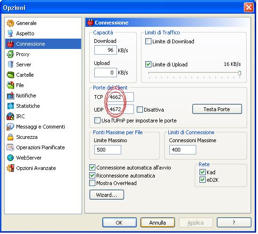Select the Statistiche chart icon
This screenshot has height=234, width=258.
pos(10,106)
